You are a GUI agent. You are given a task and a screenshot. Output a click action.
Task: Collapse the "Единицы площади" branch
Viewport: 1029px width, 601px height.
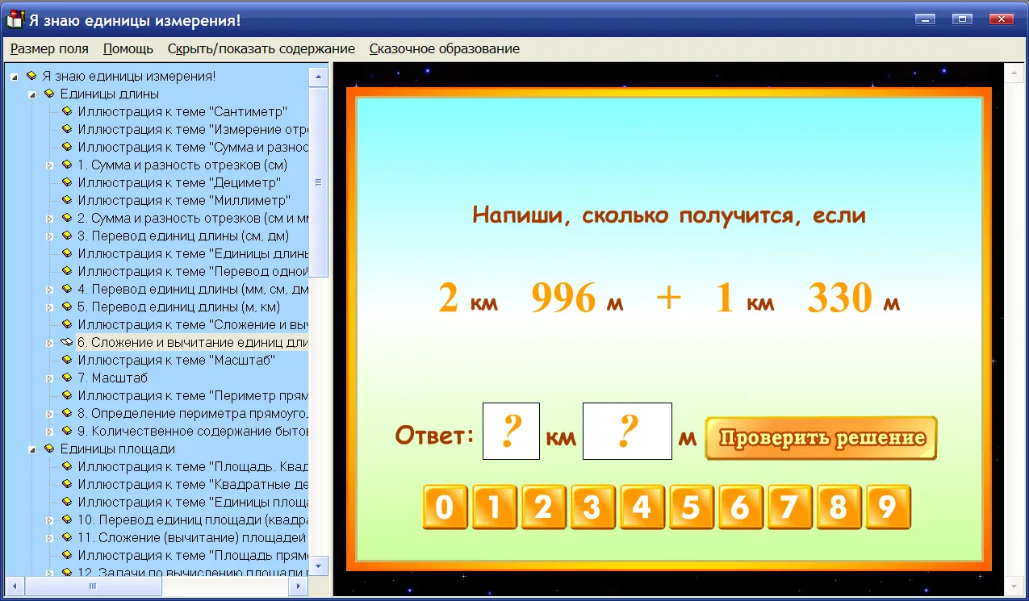[32, 449]
